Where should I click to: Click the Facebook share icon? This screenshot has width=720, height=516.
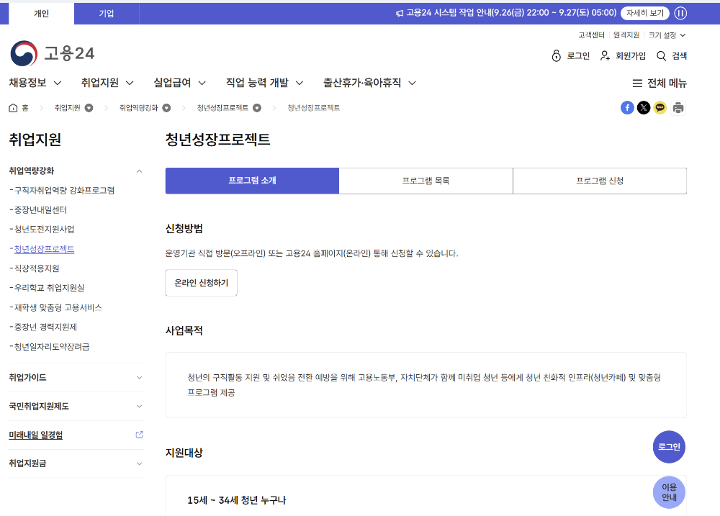[627, 107]
